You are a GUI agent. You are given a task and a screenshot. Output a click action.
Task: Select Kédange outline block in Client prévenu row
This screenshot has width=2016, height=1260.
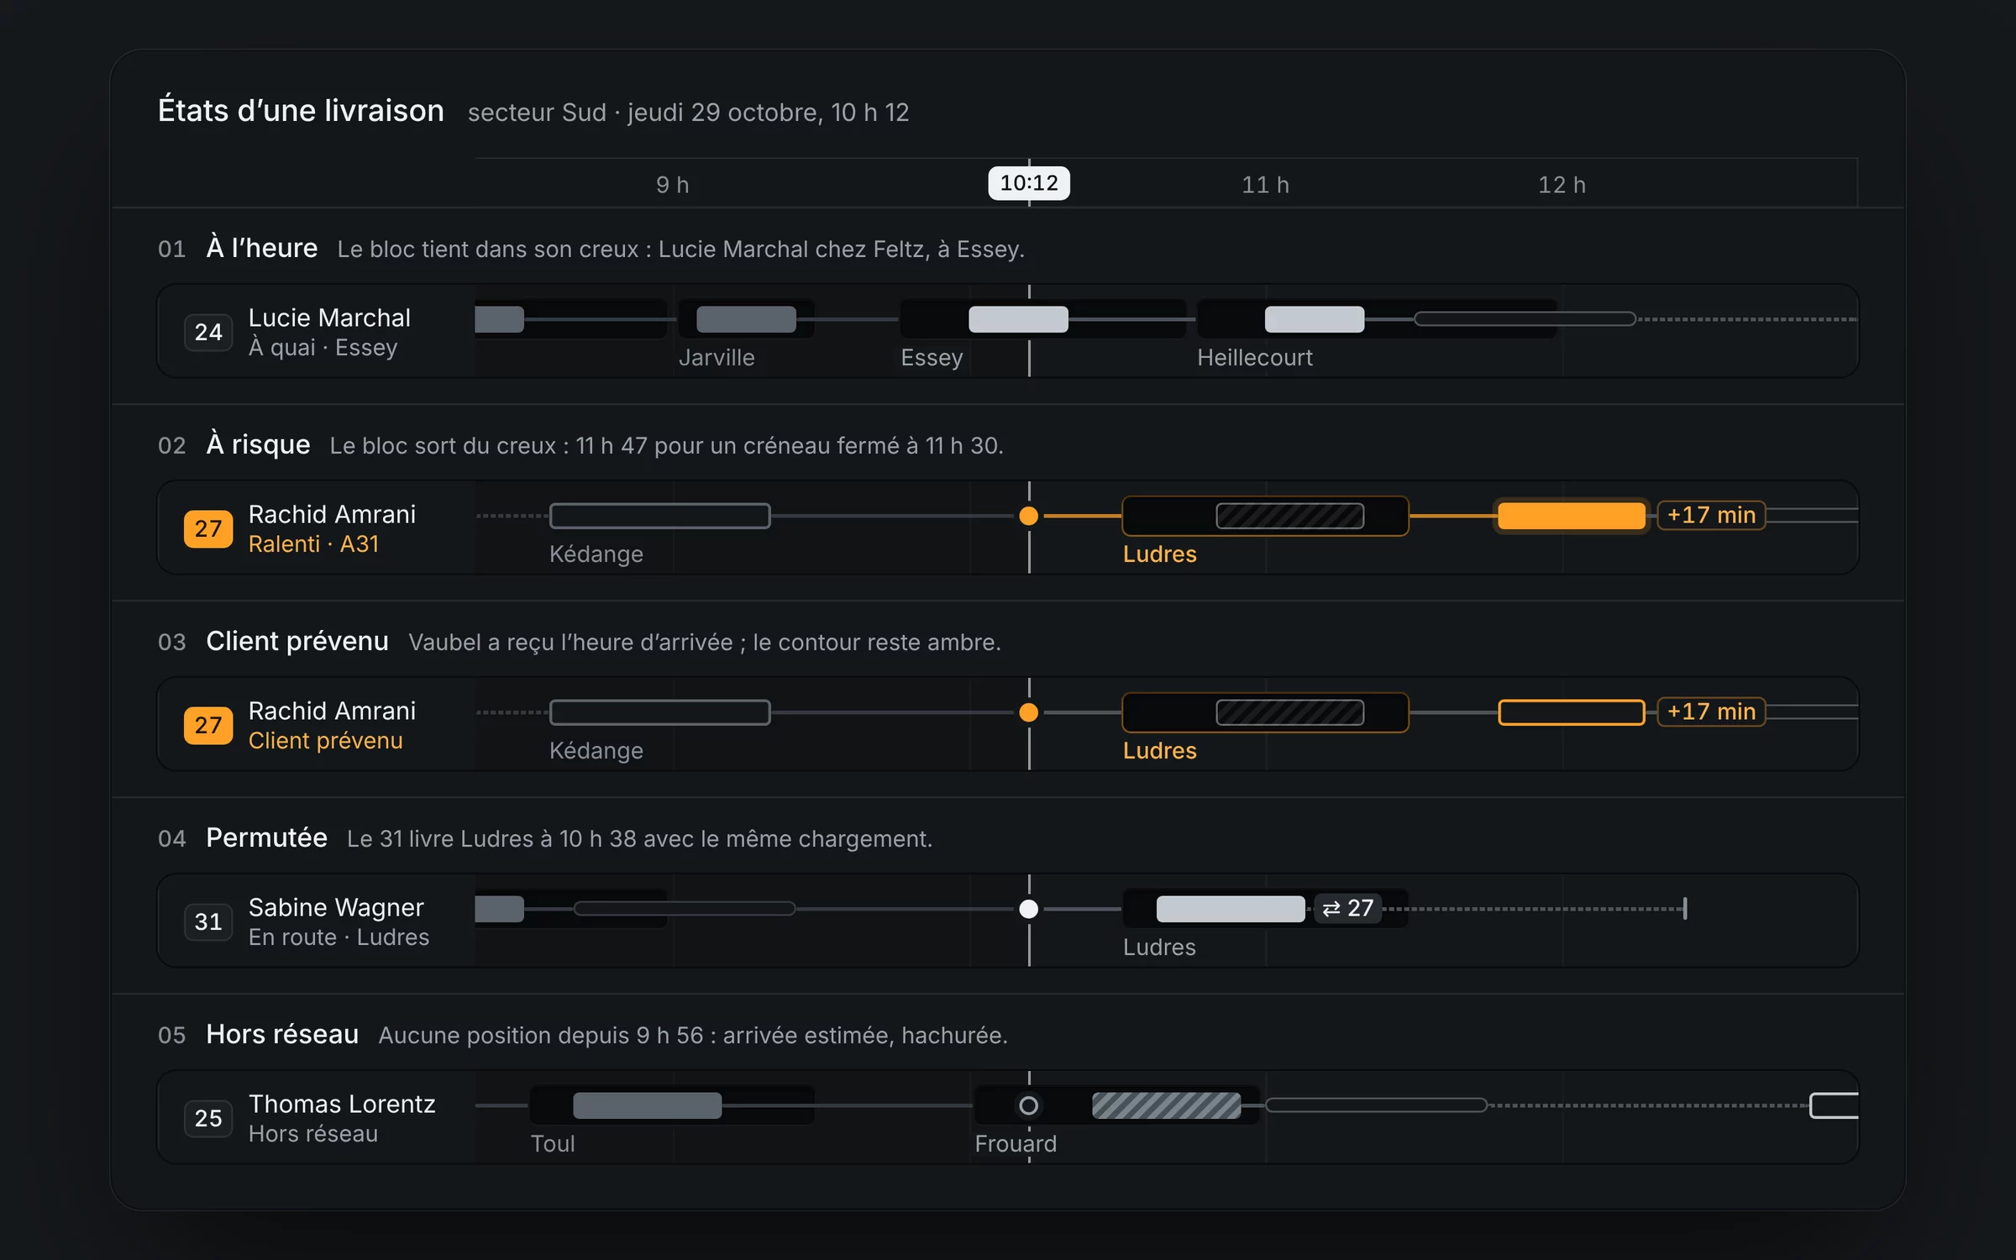[659, 712]
